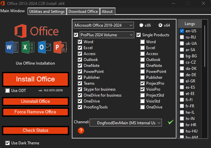The width and height of the screenshot is (211, 148).
Task: Open the ProPlus 2024 Volume edition dropdown
Action: point(107,35)
